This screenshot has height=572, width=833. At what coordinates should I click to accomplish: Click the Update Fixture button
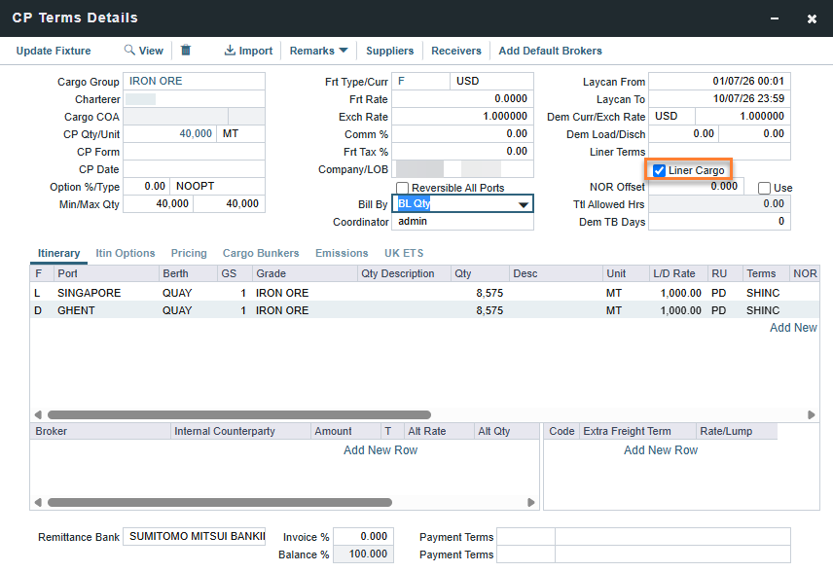(54, 51)
